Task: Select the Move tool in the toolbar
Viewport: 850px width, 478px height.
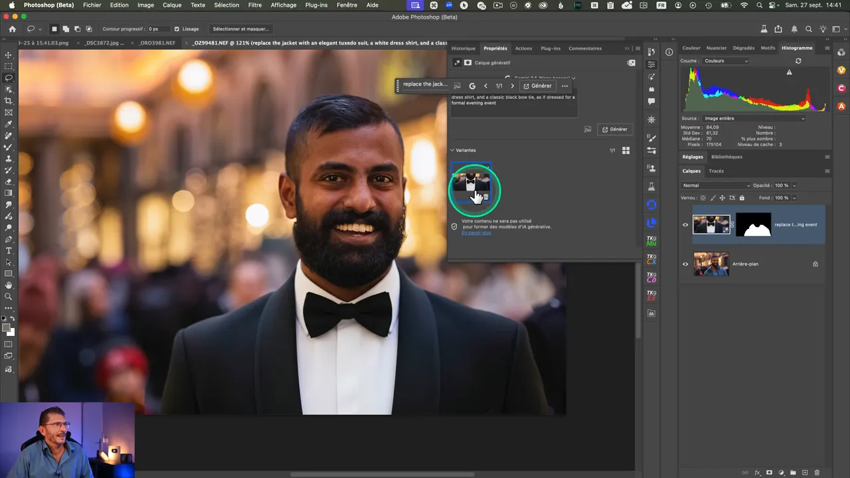Action: [9, 55]
